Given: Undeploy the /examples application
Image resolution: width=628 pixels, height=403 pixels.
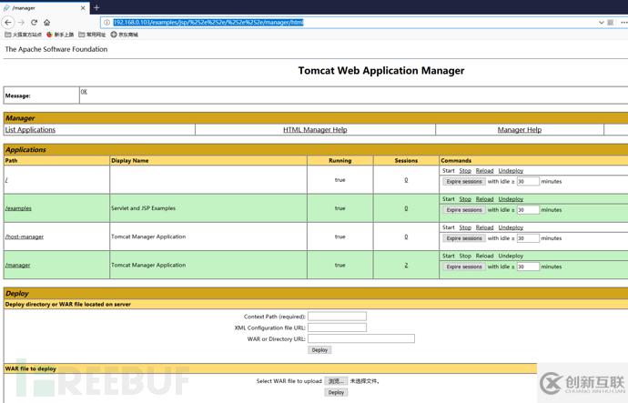Looking at the screenshot, I should pyautogui.click(x=511, y=199).
